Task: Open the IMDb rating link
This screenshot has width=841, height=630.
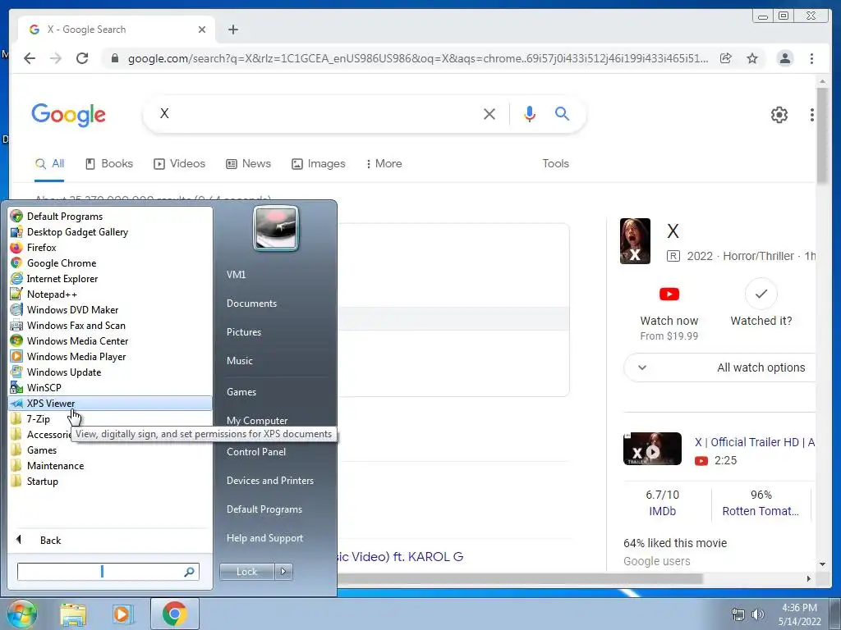Action: pyautogui.click(x=663, y=511)
